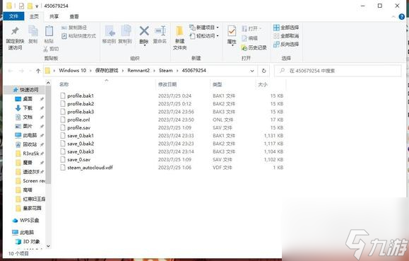This screenshot has width=409, height=261.
Task: Click the Refresh button in address bar
Action: [263, 71]
